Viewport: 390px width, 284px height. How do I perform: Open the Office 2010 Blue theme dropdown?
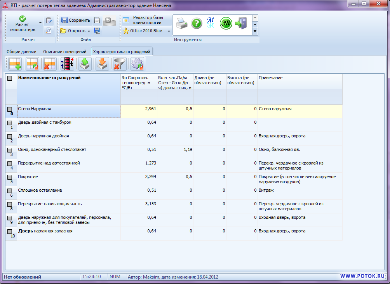[x=169, y=31]
